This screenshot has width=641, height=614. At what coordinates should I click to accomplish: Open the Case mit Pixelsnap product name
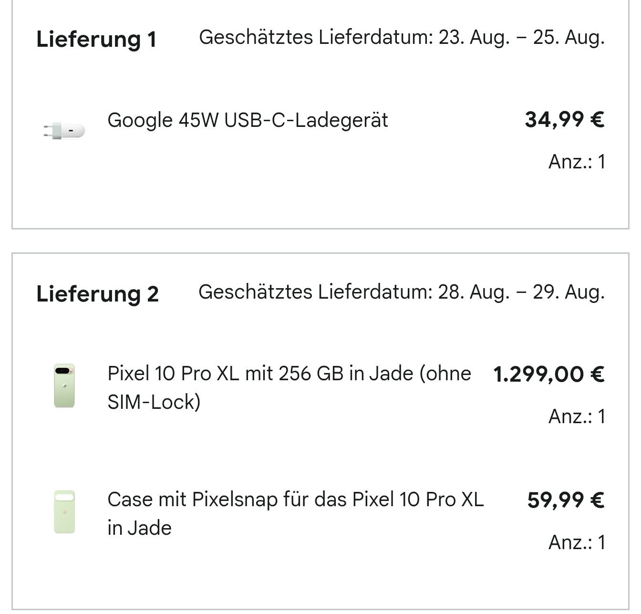[295, 500]
